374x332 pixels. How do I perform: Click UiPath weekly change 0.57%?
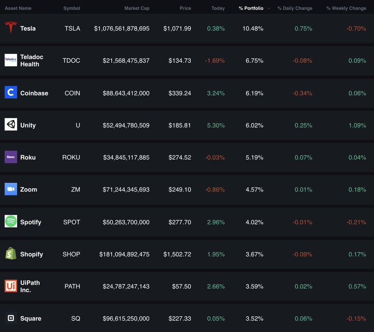[x=357, y=286]
